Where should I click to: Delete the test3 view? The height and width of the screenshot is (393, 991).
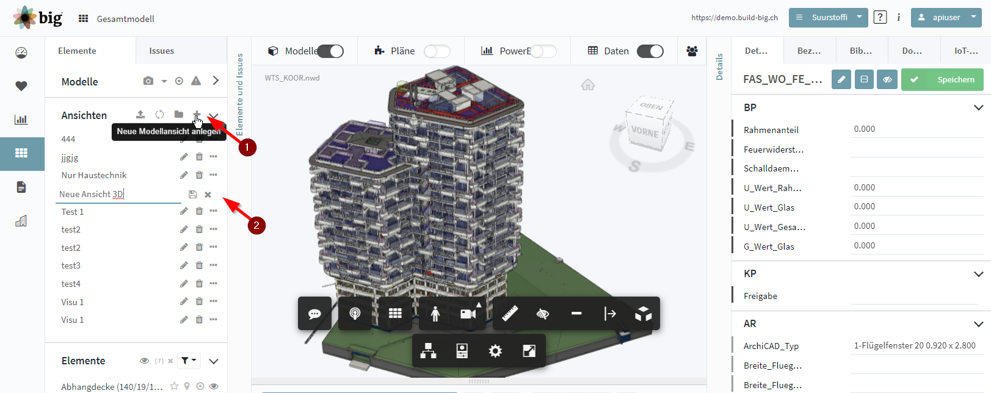pyautogui.click(x=199, y=265)
